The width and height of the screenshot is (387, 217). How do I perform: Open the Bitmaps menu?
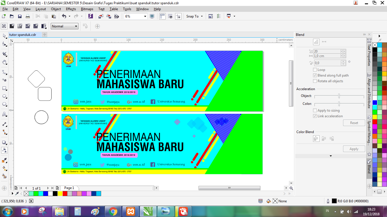pyautogui.click(x=87, y=9)
